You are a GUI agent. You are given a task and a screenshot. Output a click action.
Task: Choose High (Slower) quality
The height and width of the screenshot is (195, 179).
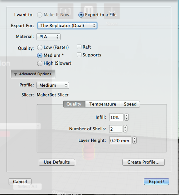pos(40,63)
